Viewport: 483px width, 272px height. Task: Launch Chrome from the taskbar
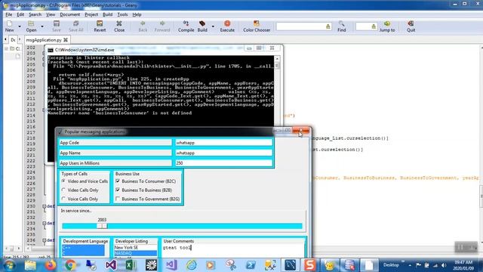pos(70,265)
